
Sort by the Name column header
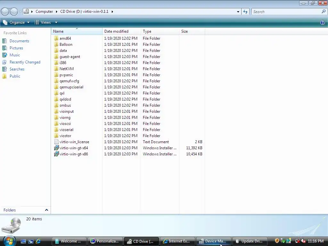[77, 31]
